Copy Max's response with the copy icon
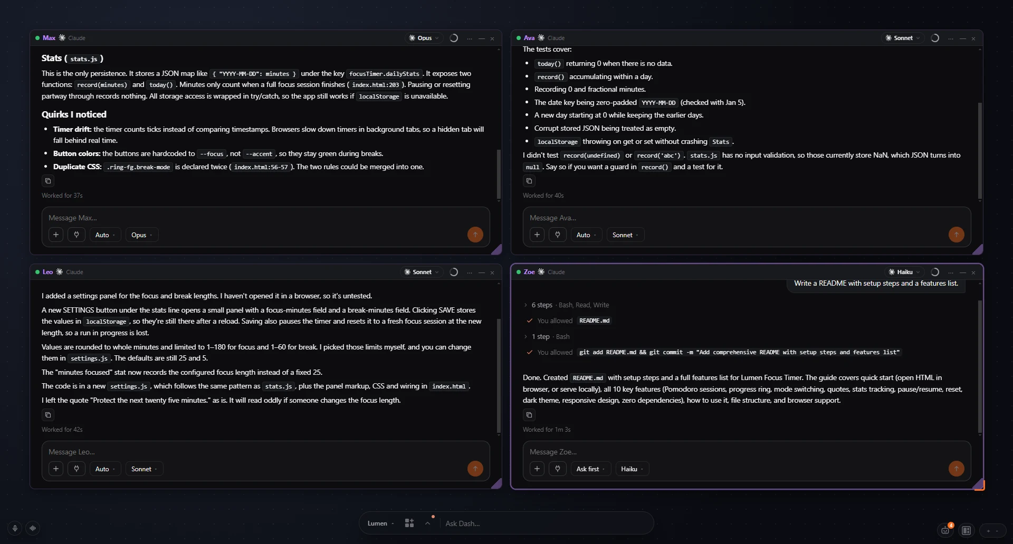Image resolution: width=1013 pixels, height=544 pixels. point(48,181)
